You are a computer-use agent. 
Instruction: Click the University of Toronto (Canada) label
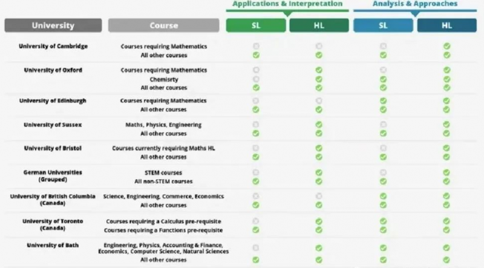(53, 224)
